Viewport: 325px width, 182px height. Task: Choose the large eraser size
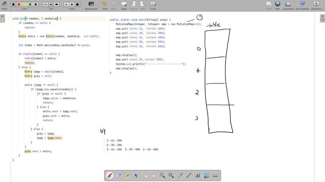[x=77, y=5]
